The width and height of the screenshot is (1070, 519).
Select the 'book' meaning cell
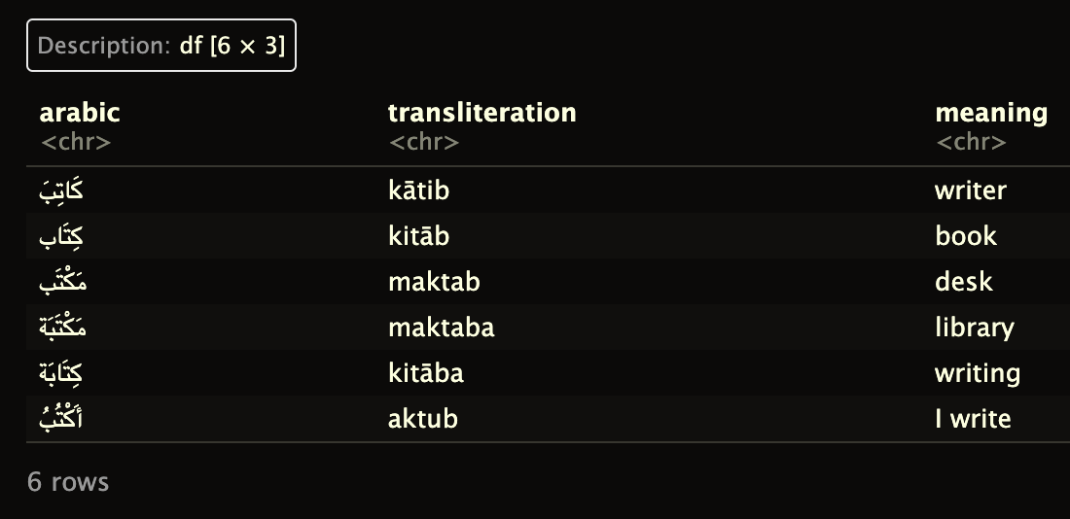[x=966, y=236]
